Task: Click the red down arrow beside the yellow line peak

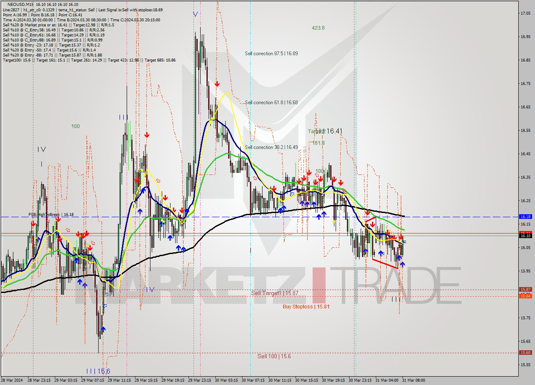Action: click(x=217, y=84)
